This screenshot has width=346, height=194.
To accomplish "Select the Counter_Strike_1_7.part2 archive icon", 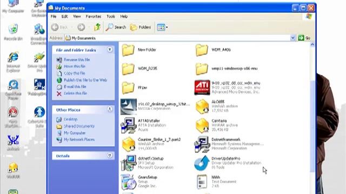I will 129,144.
